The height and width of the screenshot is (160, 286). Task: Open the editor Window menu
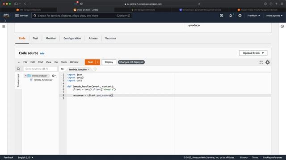(74, 62)
